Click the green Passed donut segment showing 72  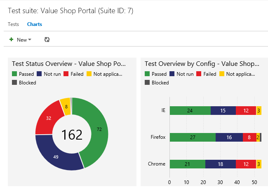coord(99,129)
